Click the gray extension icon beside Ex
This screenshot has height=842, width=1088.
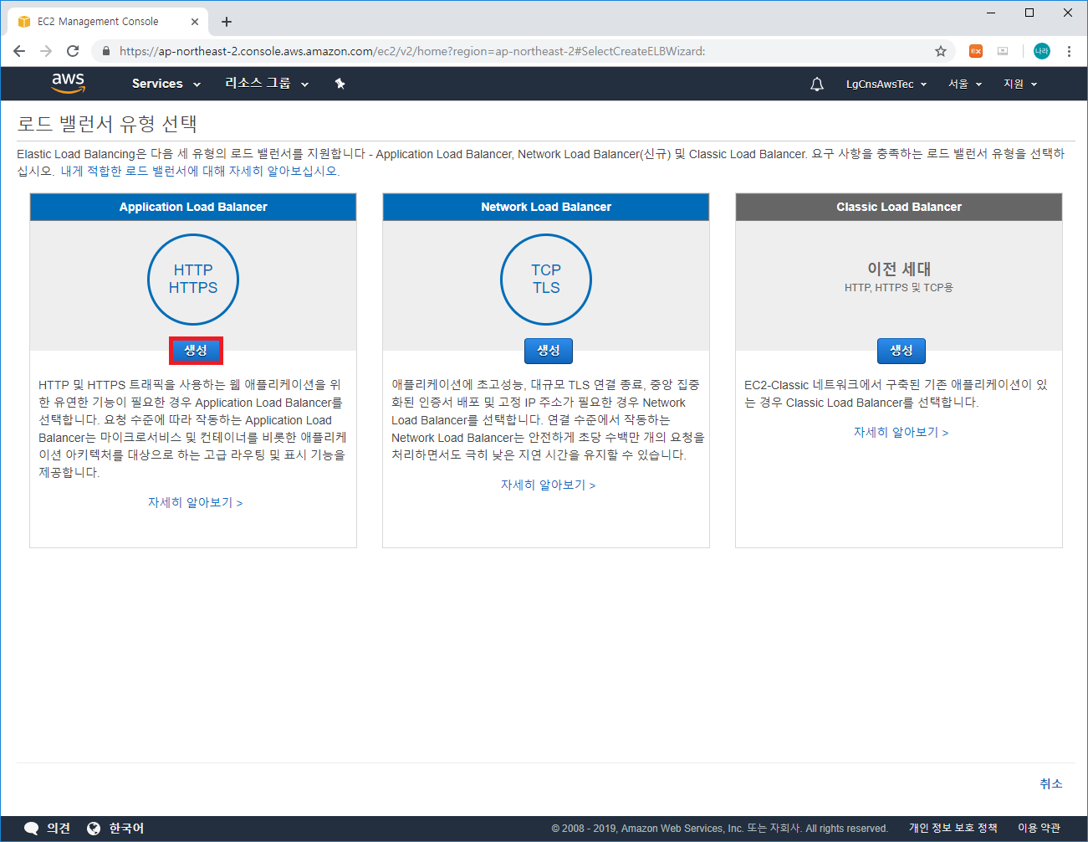click(1003, 51)
